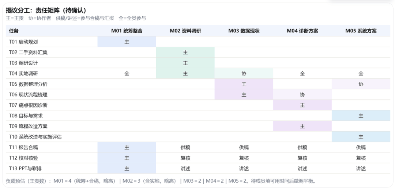Screen dimensions: 395x190
Task: Click 讲述 under M04 诊断方案
Action: tap(302, 168)
